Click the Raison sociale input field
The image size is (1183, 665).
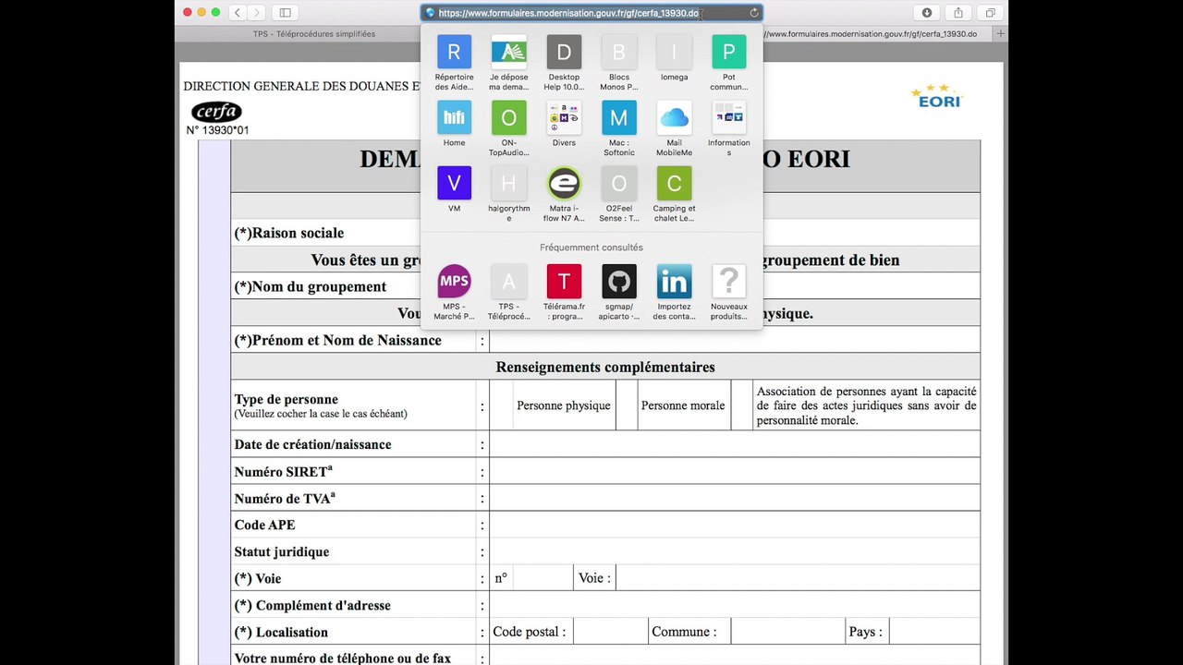(734, 233)
